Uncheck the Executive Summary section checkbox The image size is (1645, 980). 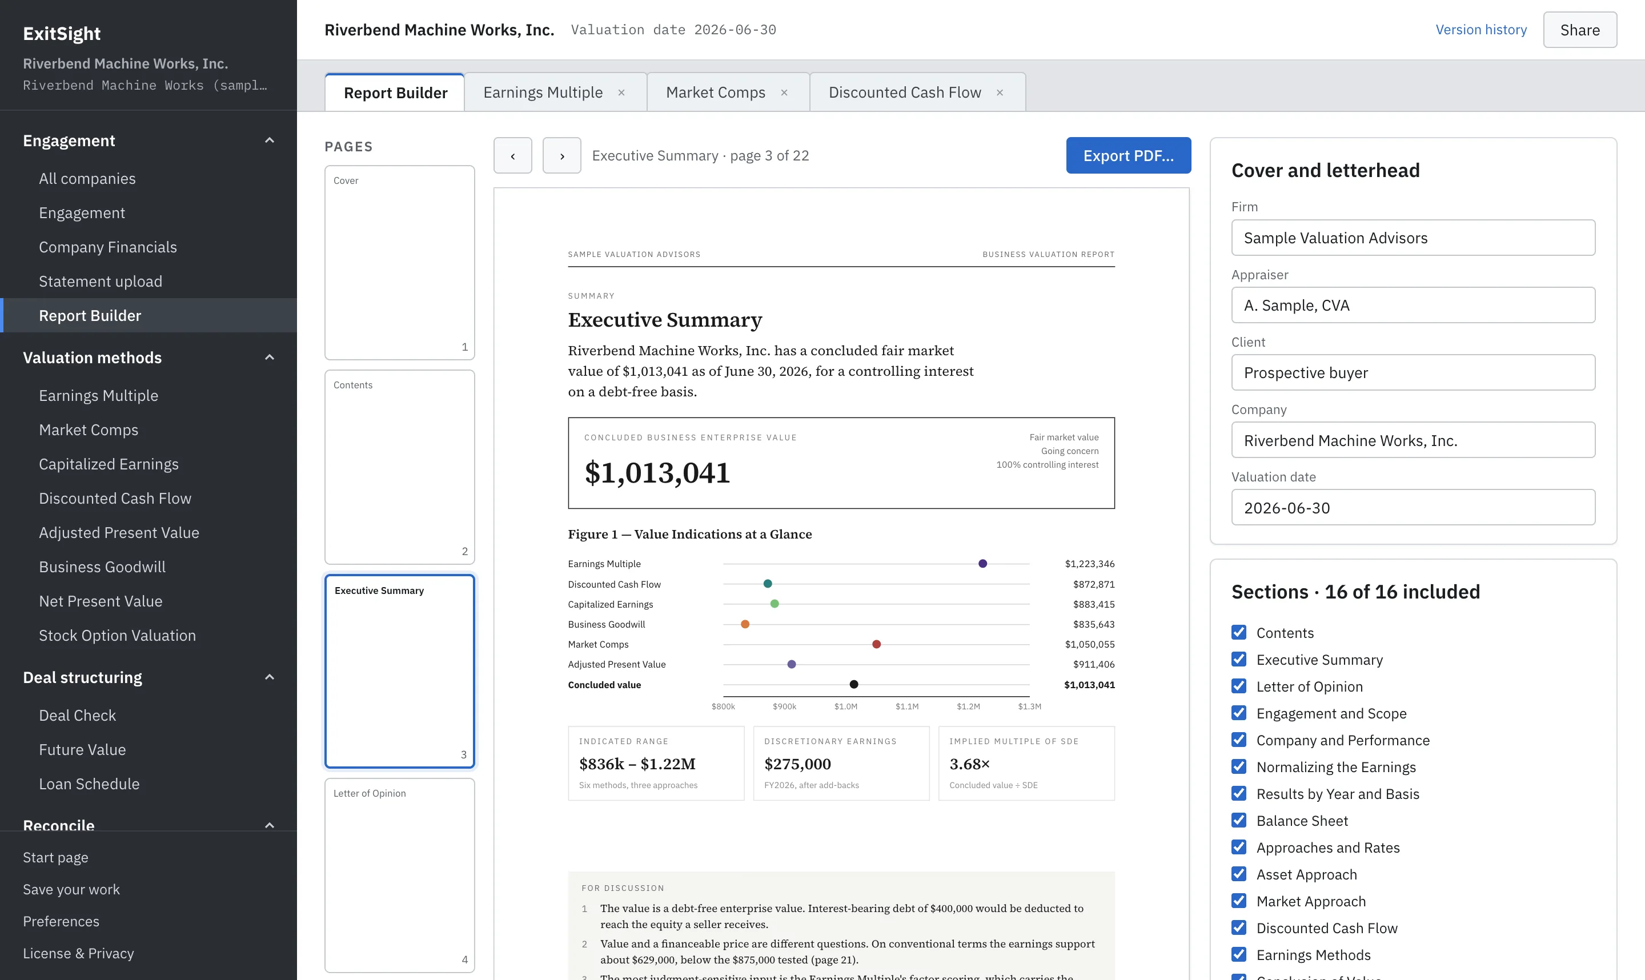pyautogui.click(x=1239, y=660)
